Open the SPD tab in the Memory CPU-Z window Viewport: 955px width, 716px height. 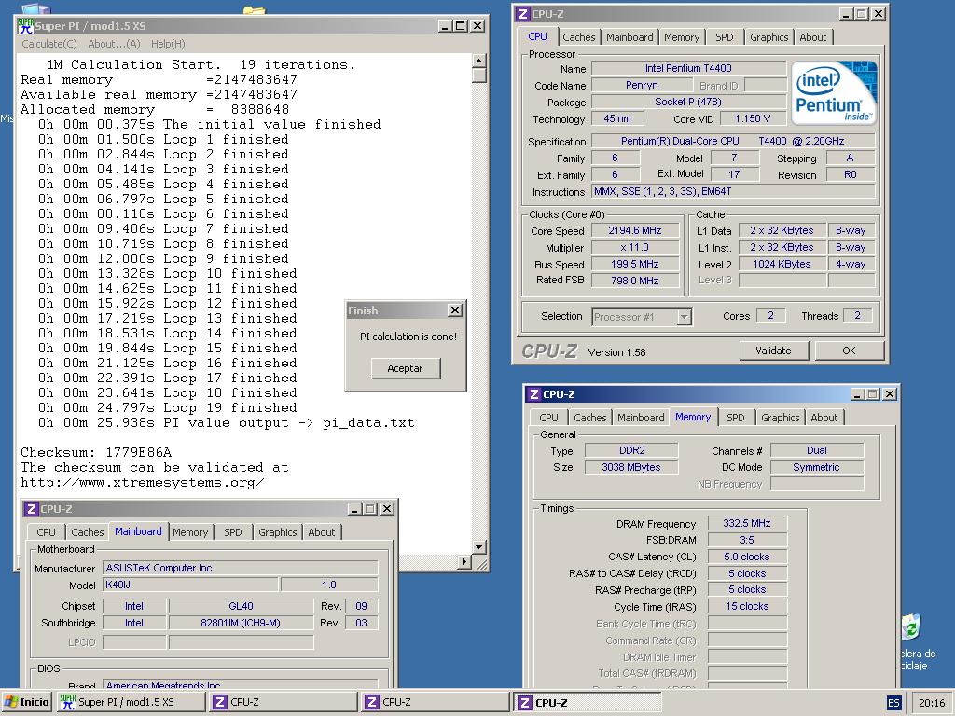735,418
